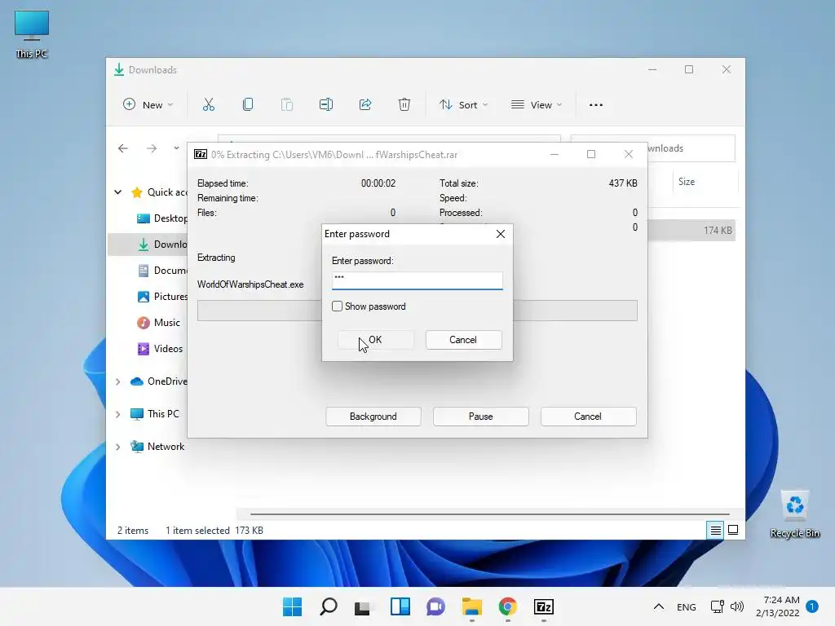Viewport: 835px width, 626px height.
Task: Go forward with Explorer forward arrow
Action: pyautogui.click(x=152, y=148)
